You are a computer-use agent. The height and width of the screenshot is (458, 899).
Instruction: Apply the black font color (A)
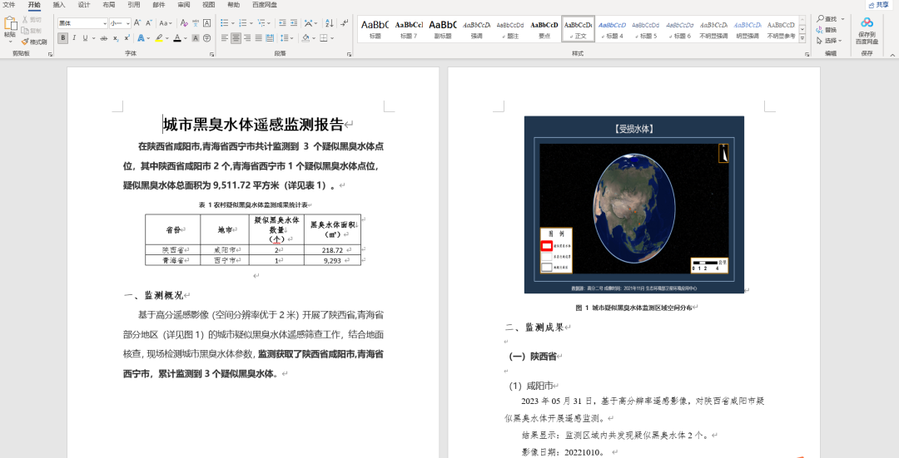[177, 38]
